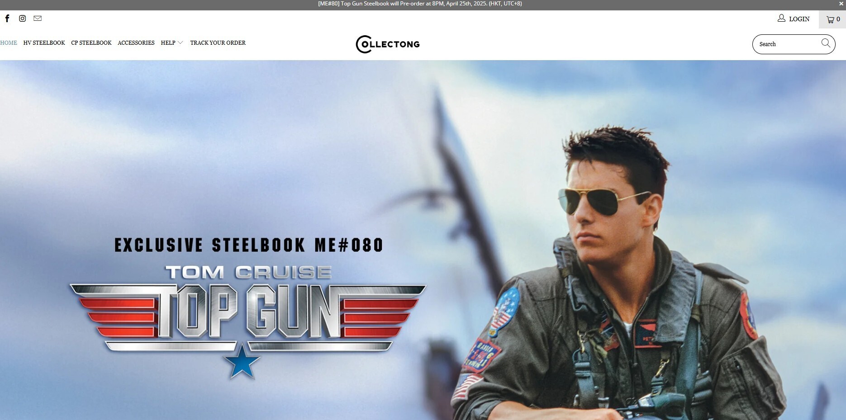The width and height of the screenshot is (846, 420).
Task: Open the Instagram profile icon
Action: tap(22, 19)
